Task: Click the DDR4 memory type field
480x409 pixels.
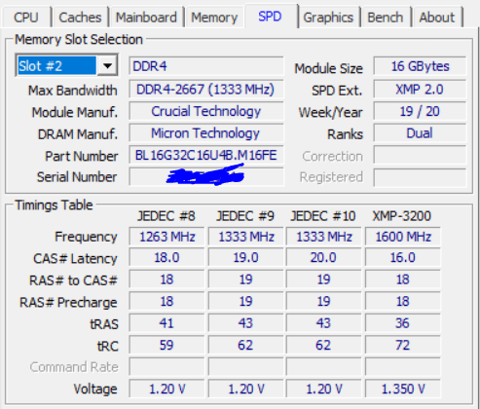Action: 206,66
